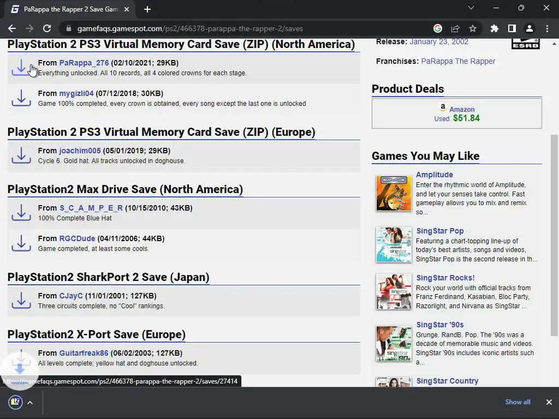Screen dimensions: 559x419
Task: Download mygizli04's save file
Action: click(21, 98)
